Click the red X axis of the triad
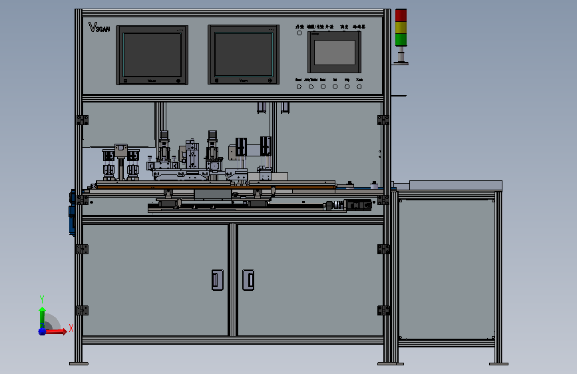This screenshot has width=577, height=374. (x=57, y=331)
